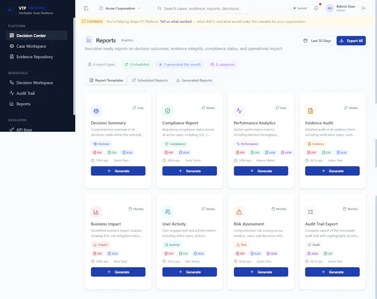Open API Keys in the sidebar
Viewport: 377px width, 299px height.
coord(37,129)
